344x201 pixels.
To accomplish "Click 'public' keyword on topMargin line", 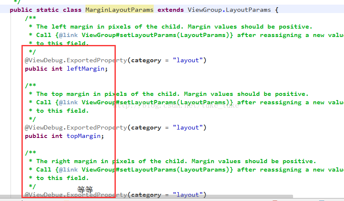I will [36, 136].
